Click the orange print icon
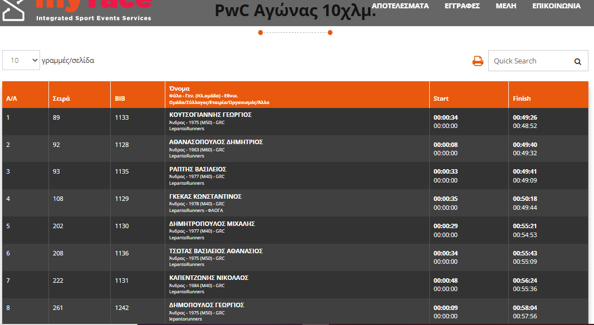The height and width of the screenshot is (325, 594). point(478,61)
